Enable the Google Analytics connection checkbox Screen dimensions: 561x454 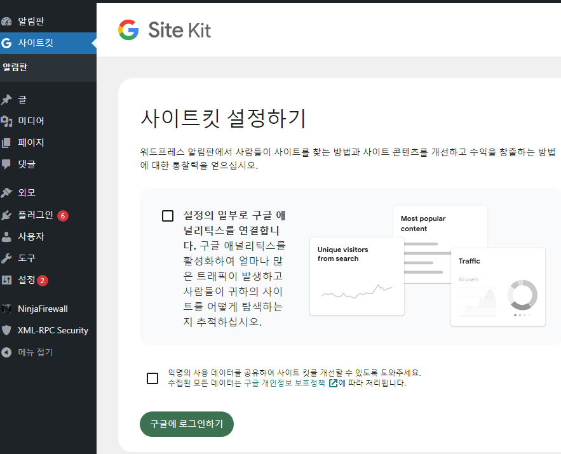pos(167,215)
